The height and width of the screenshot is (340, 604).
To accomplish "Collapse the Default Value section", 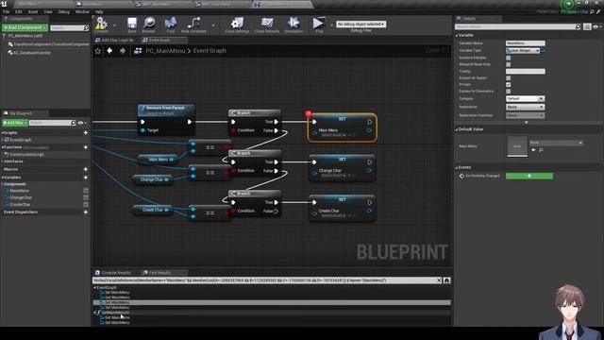I will 457,129.
